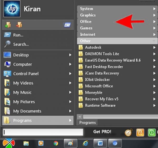Click the horizontal scrollbar track
Viewport: 158px width, 148px height.
(121, 117)
